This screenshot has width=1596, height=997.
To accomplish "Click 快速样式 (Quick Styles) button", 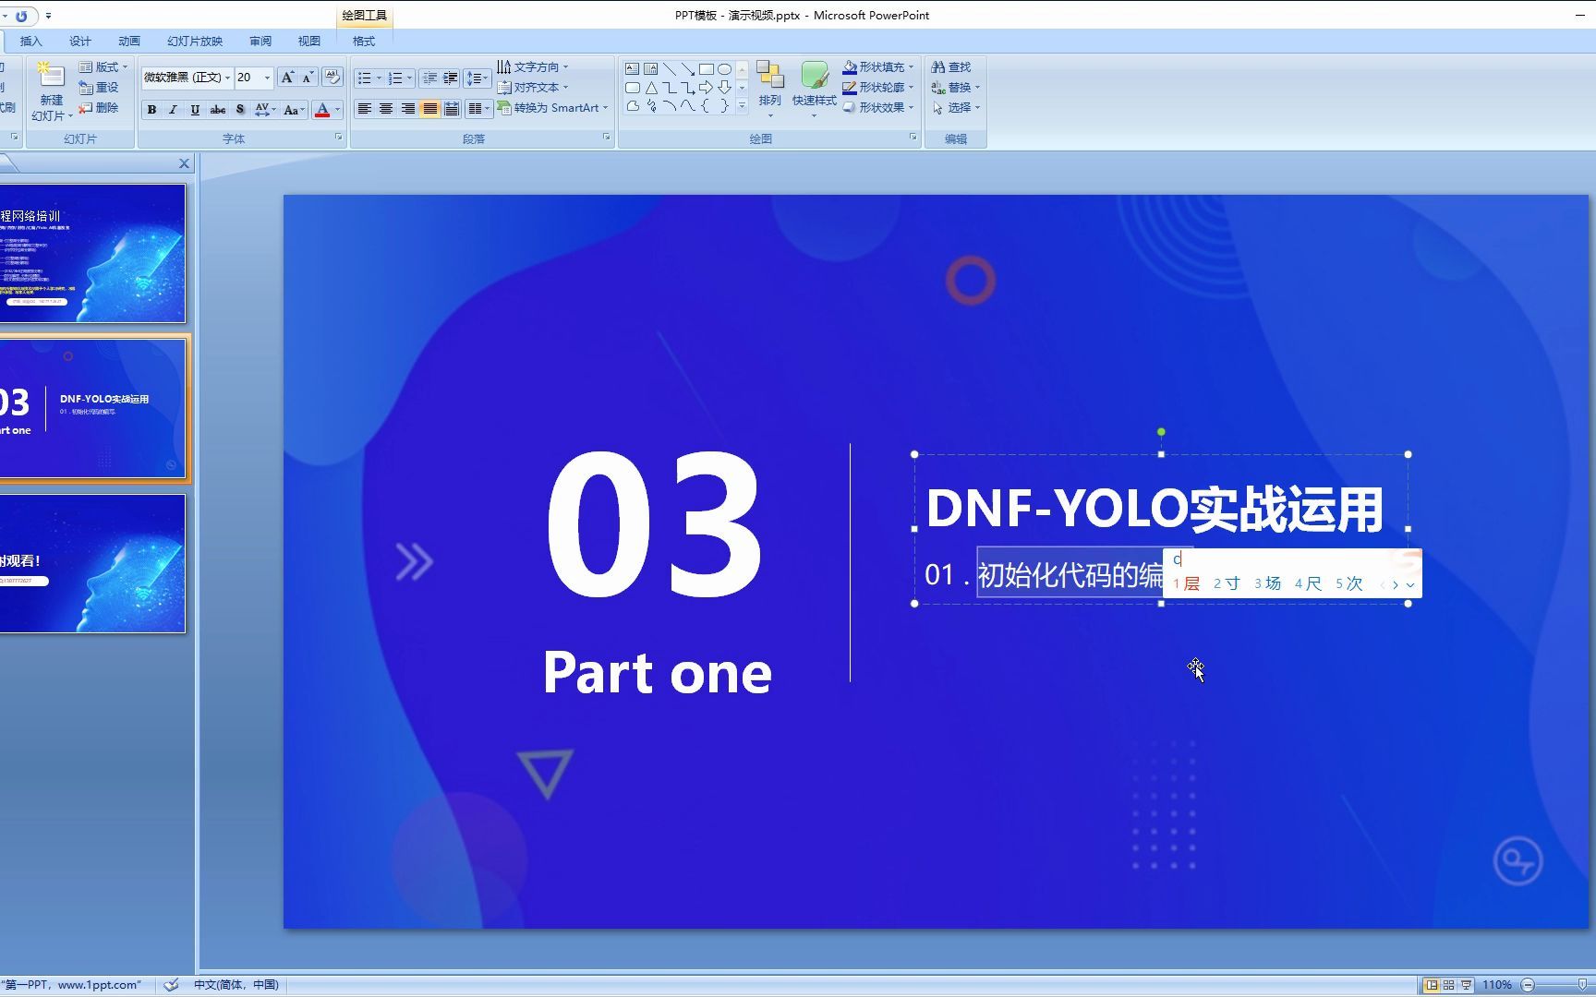I will tap(815, 90).
